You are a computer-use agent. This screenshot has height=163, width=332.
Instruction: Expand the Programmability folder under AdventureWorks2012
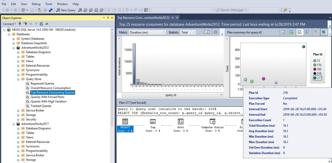pyautogui.click(x=18, y=75)
